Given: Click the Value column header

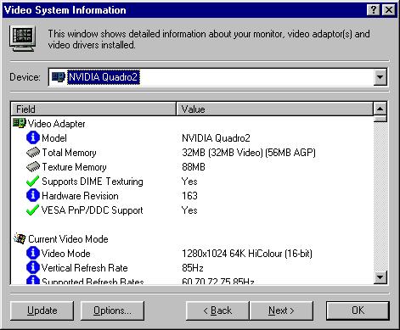Looking at the screenshot, I should [x=275, y=109].
